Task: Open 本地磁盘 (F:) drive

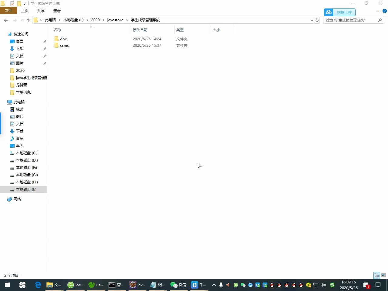Action: coord(26,168)
